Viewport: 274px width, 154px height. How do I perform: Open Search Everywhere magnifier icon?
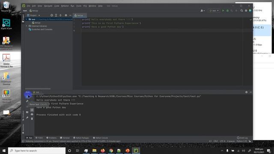(241, 11)
